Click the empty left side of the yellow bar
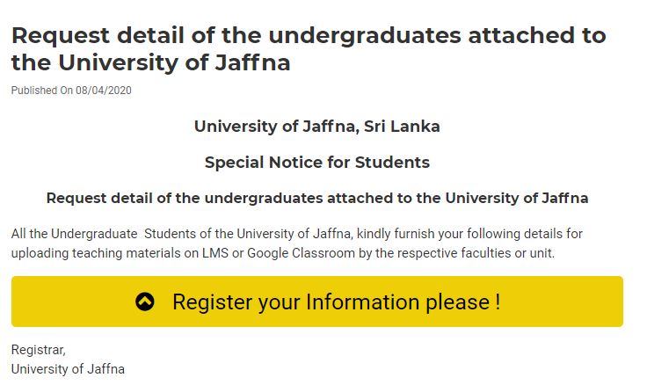Viewport: 647px width, 385px height. tap(70, 301)
